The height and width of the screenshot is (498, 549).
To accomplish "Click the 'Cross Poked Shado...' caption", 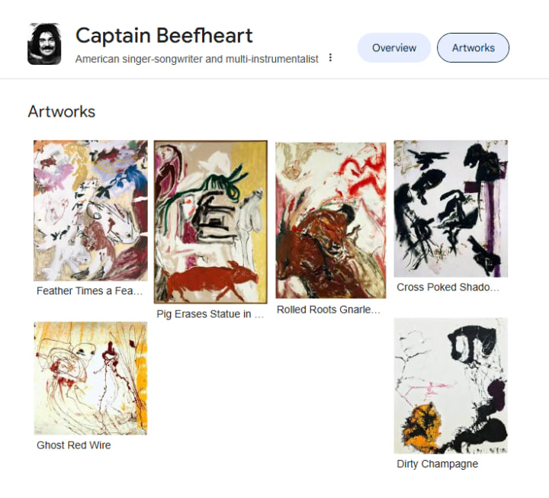I will (x=448, y=288).
